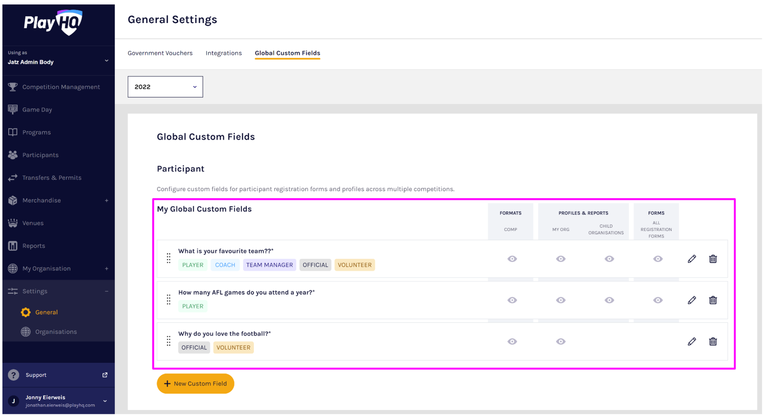Edit the favourite team custom field

click(x=691, y=259)
